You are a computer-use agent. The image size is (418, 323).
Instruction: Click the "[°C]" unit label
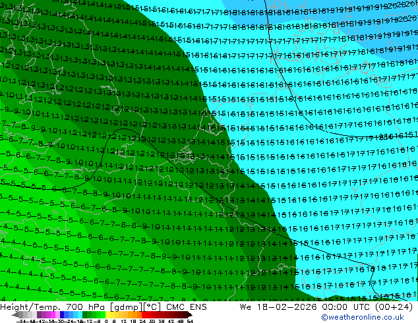[152, 307]
